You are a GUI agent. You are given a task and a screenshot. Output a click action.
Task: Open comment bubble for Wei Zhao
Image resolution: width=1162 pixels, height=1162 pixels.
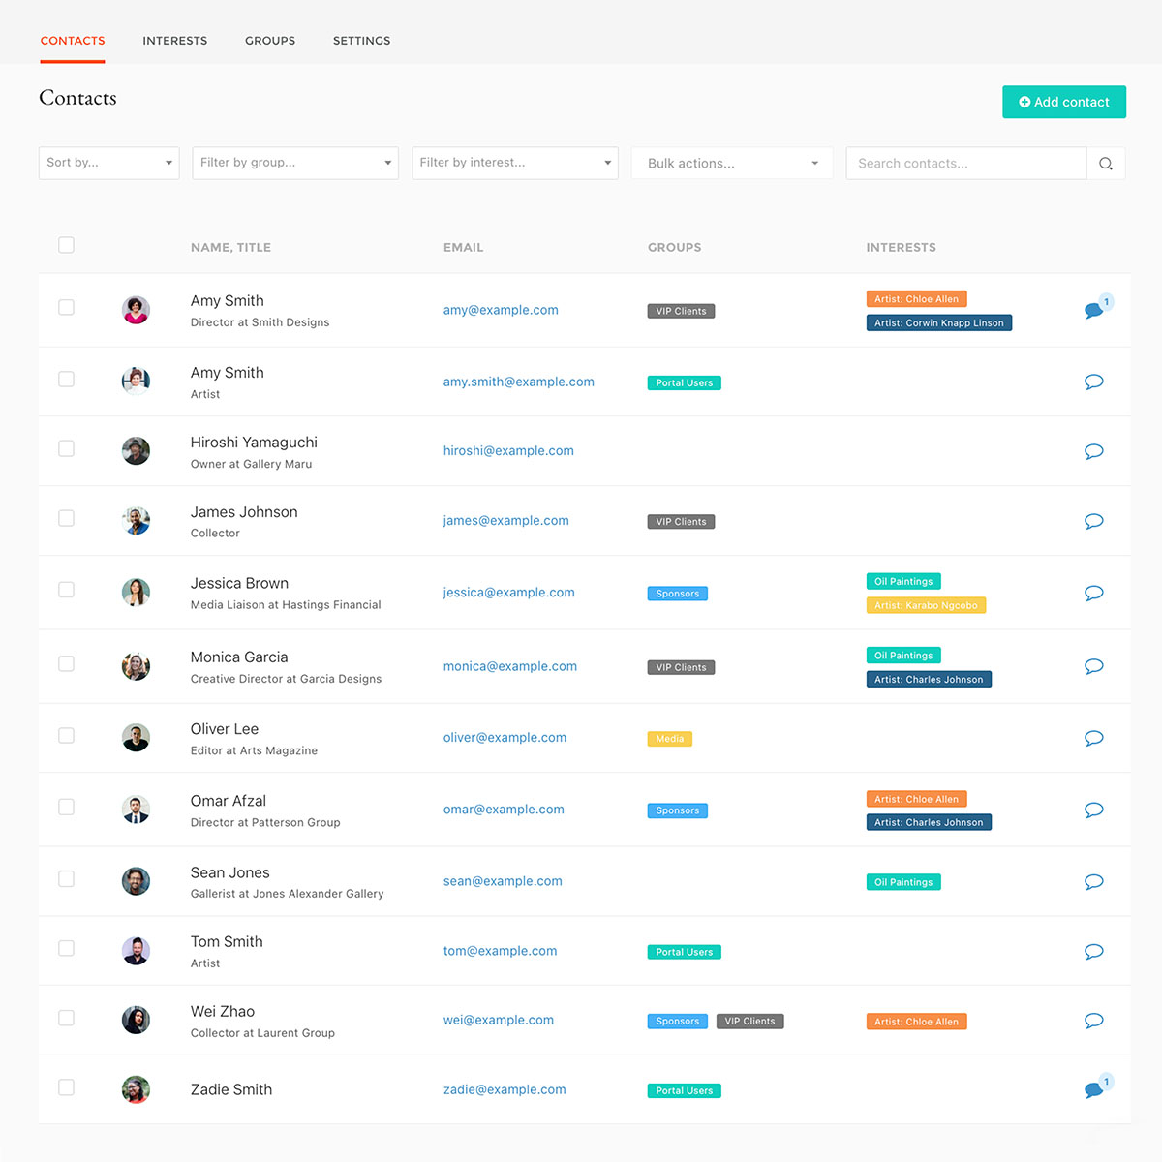1094,1021
